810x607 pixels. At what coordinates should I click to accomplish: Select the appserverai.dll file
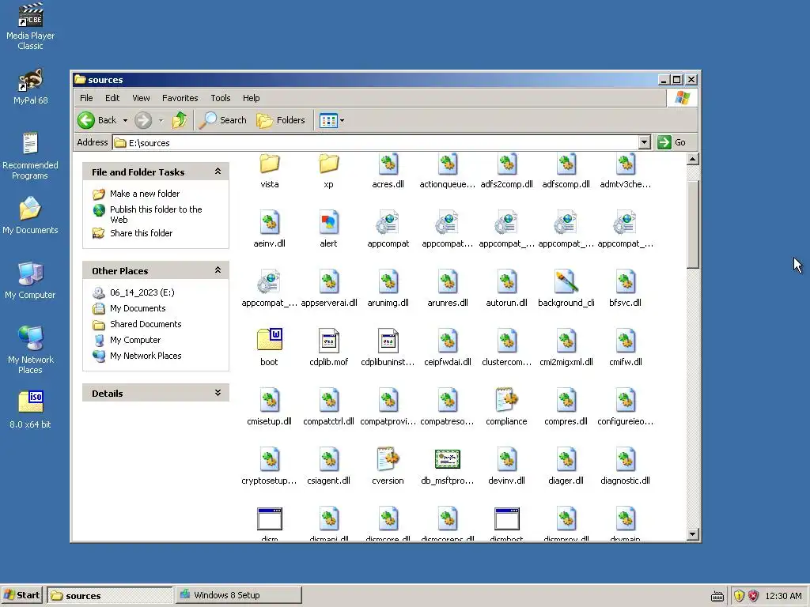[329, 288]
